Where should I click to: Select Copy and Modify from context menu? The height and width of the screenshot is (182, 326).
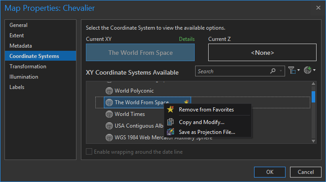pyautogui.click(x=201, y=122)
